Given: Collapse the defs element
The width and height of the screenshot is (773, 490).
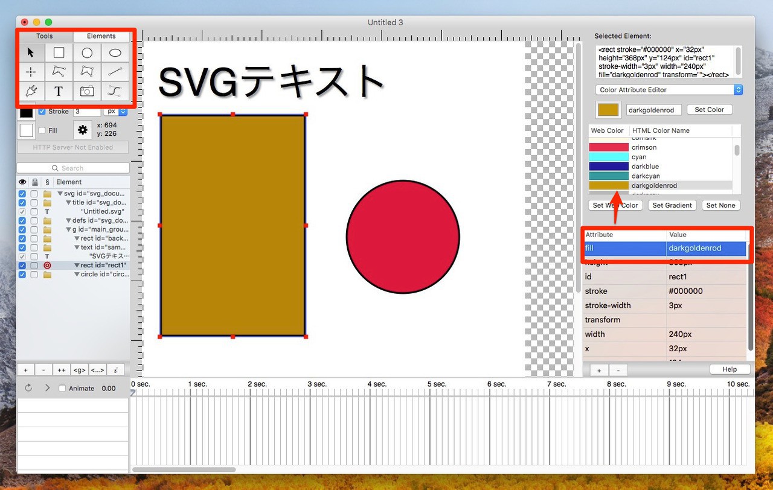Looking at the screenshot, I should tap(68, 221).
